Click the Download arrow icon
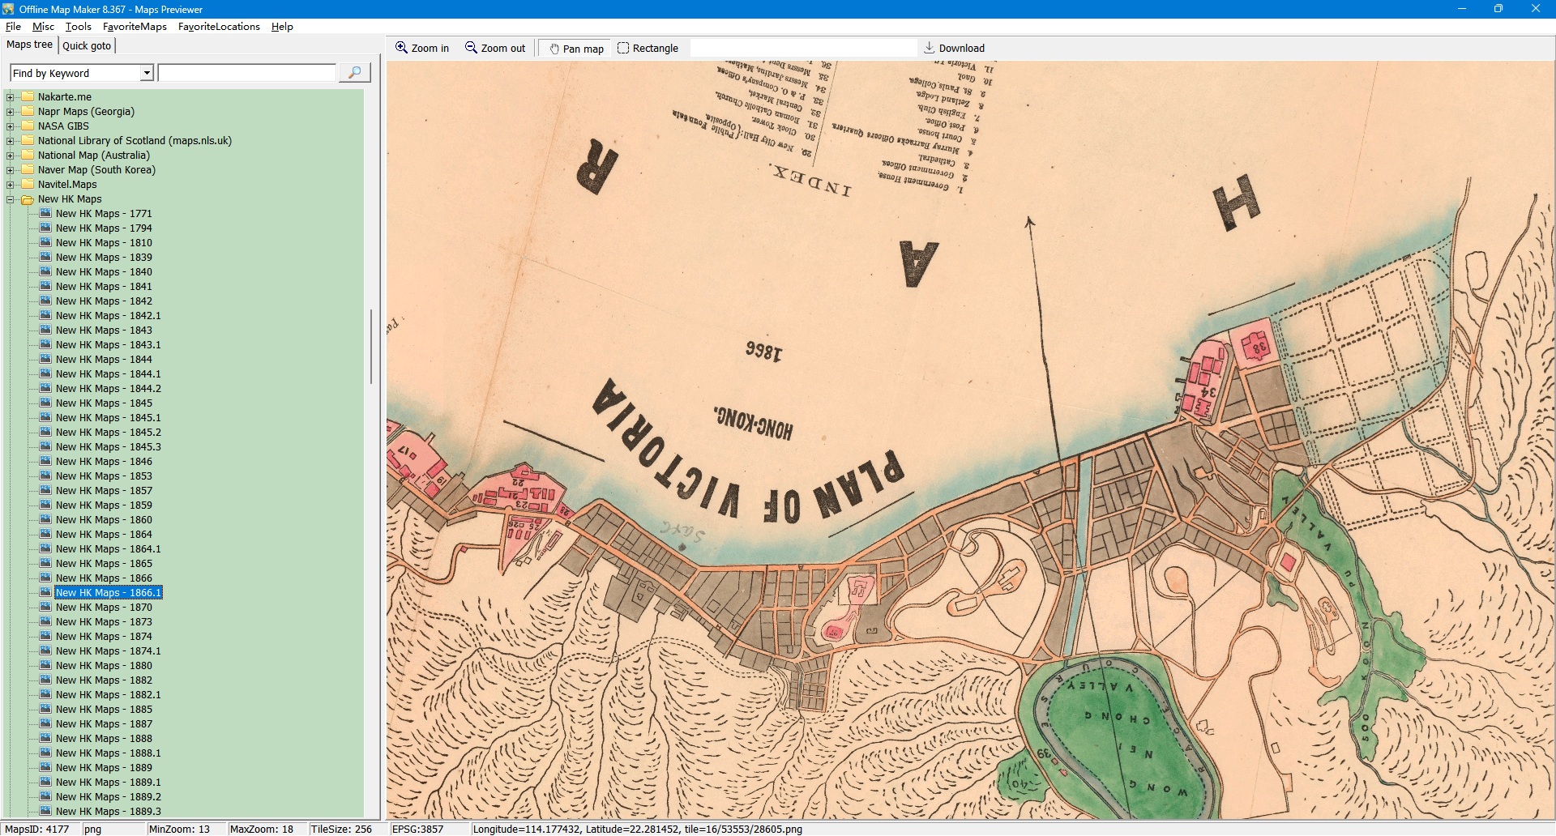Image resolution: width=1556 pixels, height=836 pixels. click(929, 48)
